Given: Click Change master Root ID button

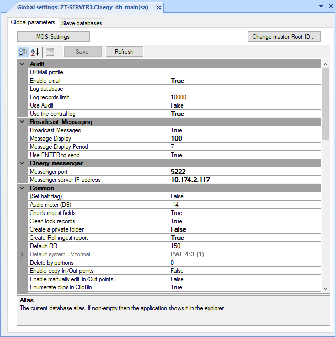Looking at the screenshot, I should (x=284, y=37).
